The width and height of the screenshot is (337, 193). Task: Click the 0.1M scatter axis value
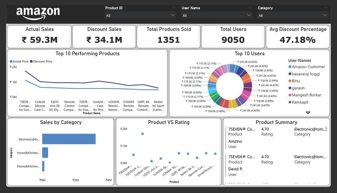click(124, 146)
